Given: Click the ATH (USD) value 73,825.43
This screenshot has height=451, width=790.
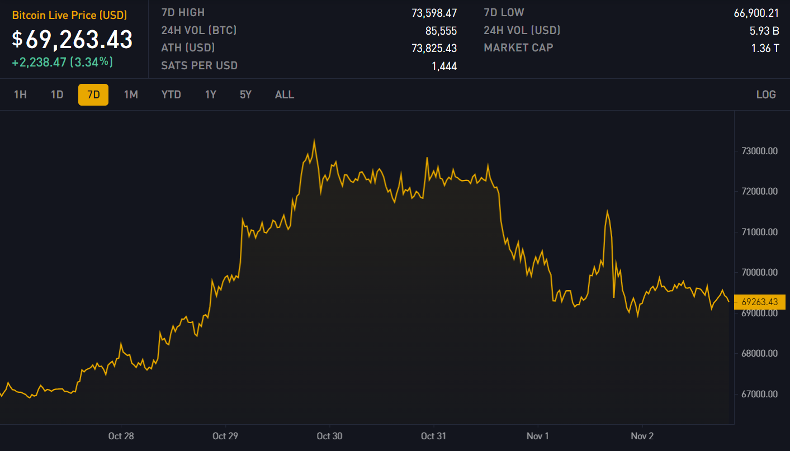Looking at the screenshot, I should coord(434,48).
